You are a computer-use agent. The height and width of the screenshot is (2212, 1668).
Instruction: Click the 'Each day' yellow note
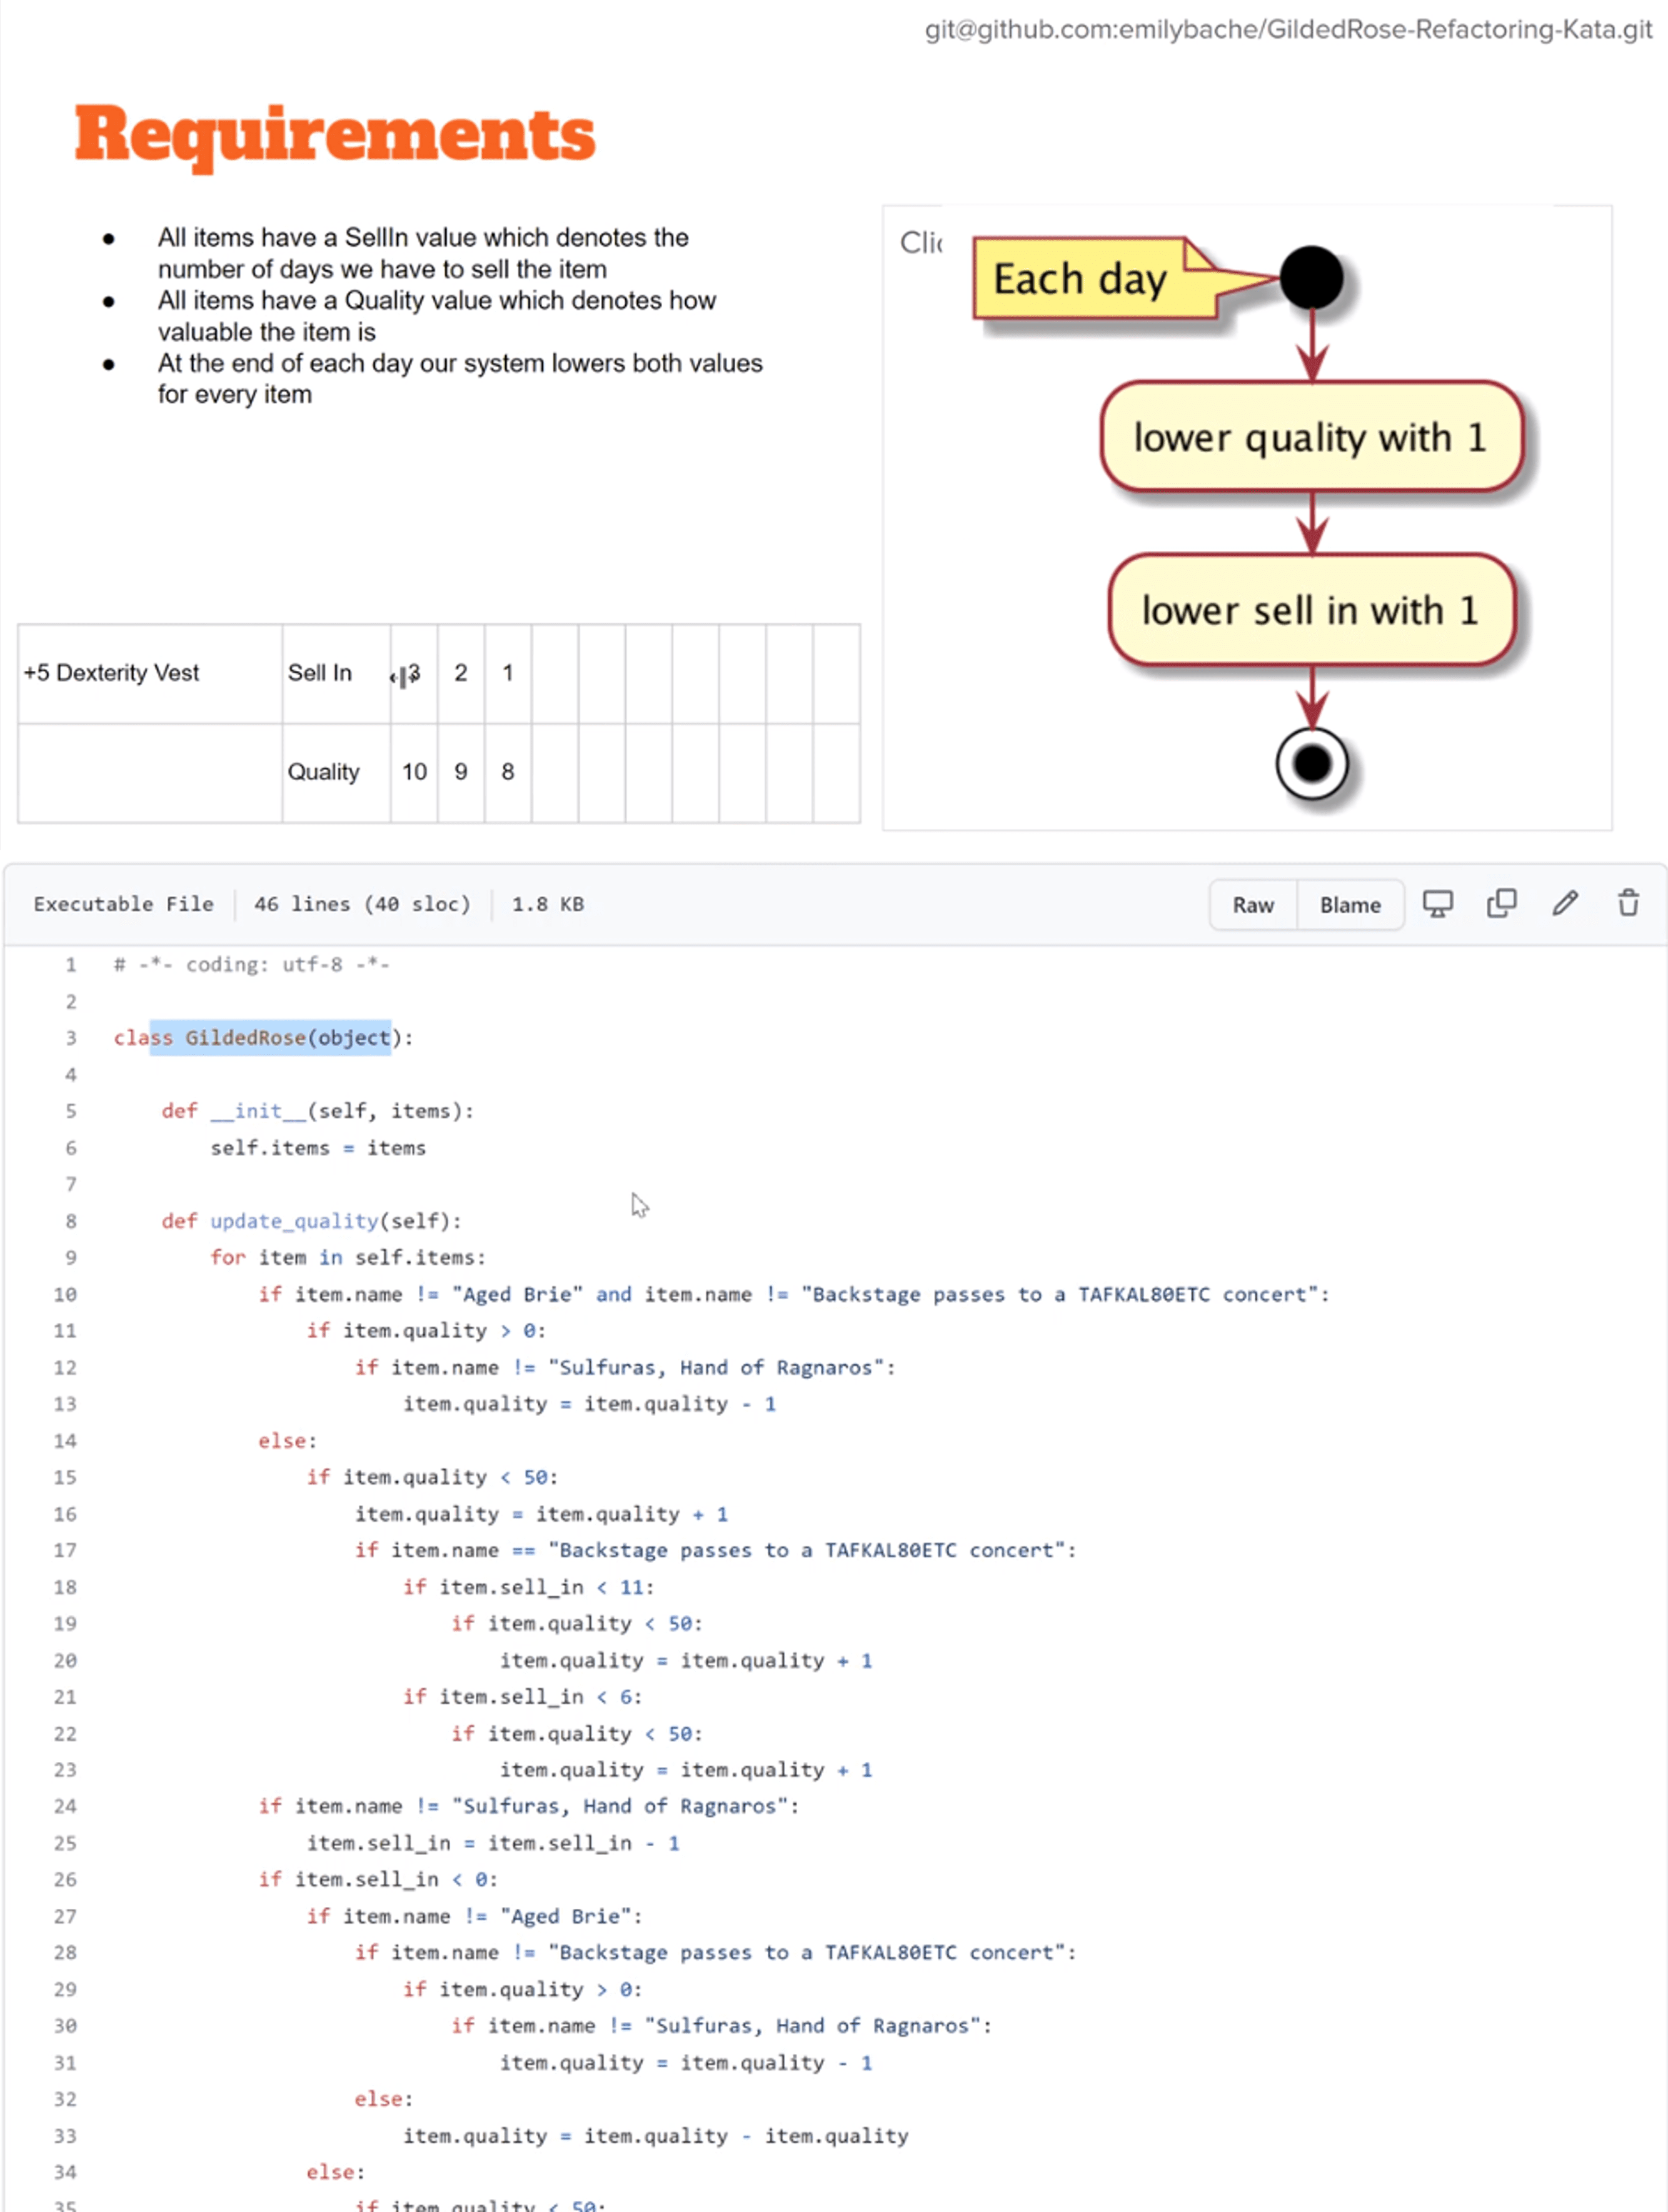coord(1080,279)
